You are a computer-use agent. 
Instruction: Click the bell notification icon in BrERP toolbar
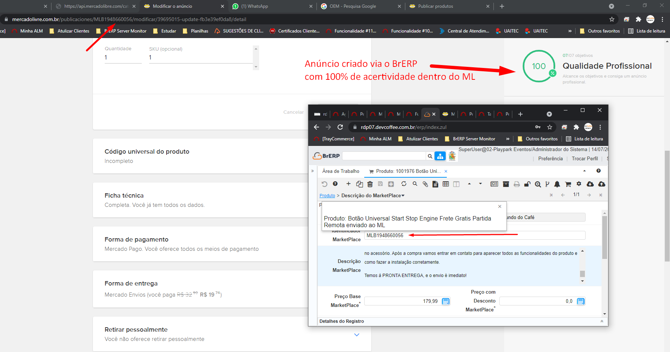point(557,184)
